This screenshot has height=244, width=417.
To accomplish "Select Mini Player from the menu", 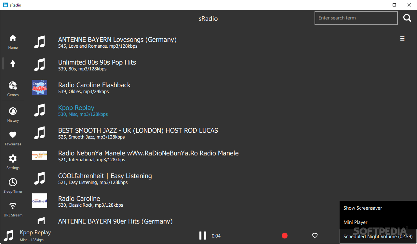I will [378, 222].
